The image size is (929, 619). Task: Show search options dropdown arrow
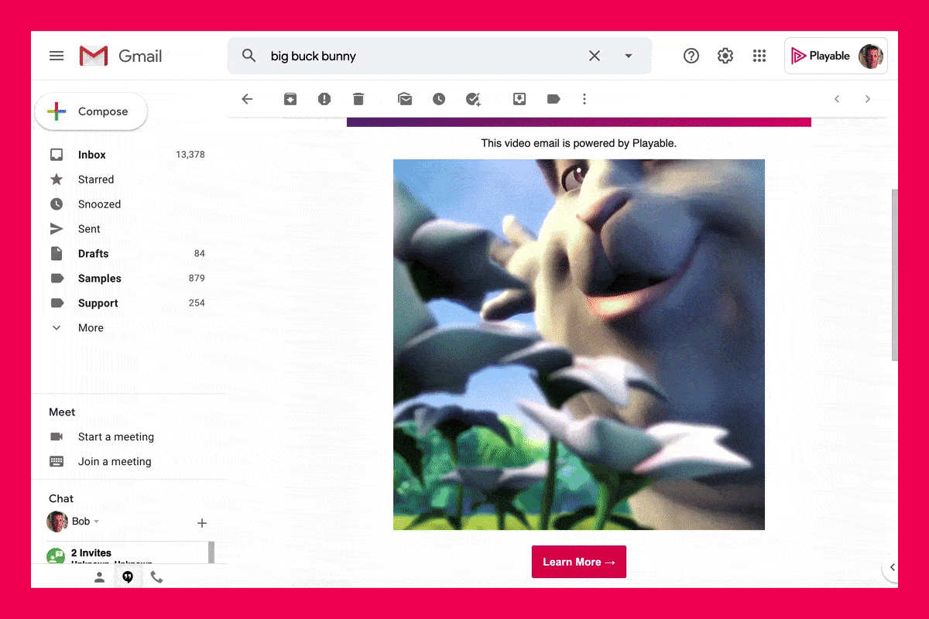click(x=629, y=56)
